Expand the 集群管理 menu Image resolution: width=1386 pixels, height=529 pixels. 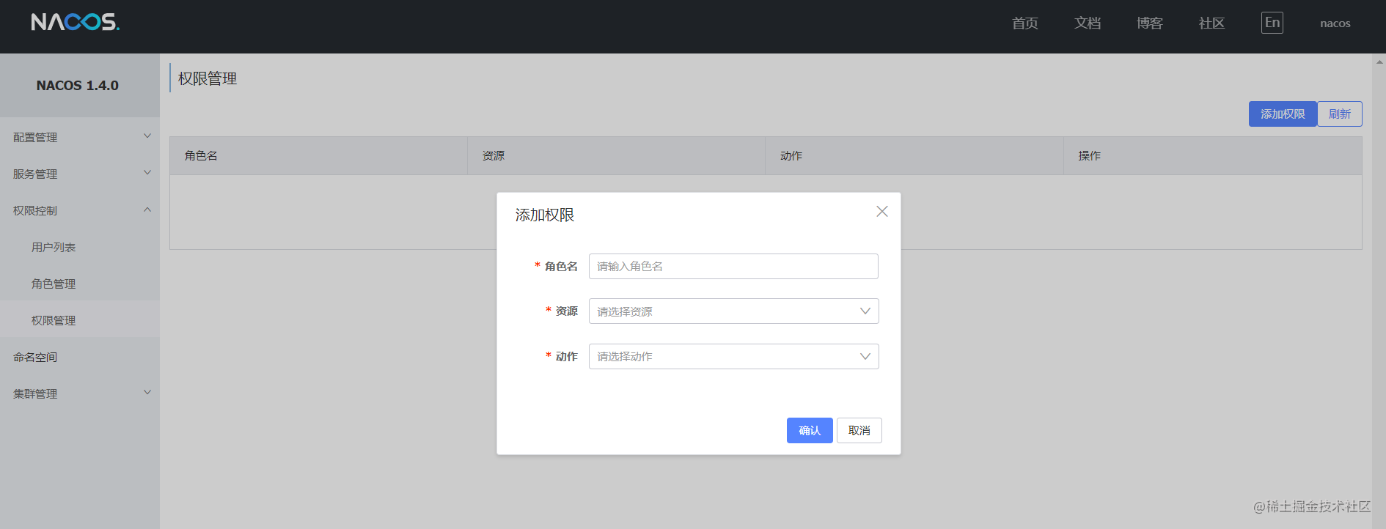[80, 393]
